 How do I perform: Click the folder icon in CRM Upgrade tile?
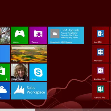click(x=55, y=34)
